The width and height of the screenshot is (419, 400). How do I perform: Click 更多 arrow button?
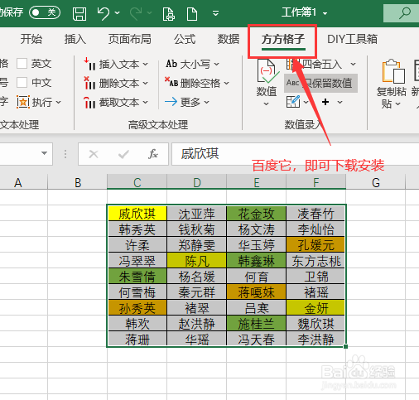(x=186, y=102)
